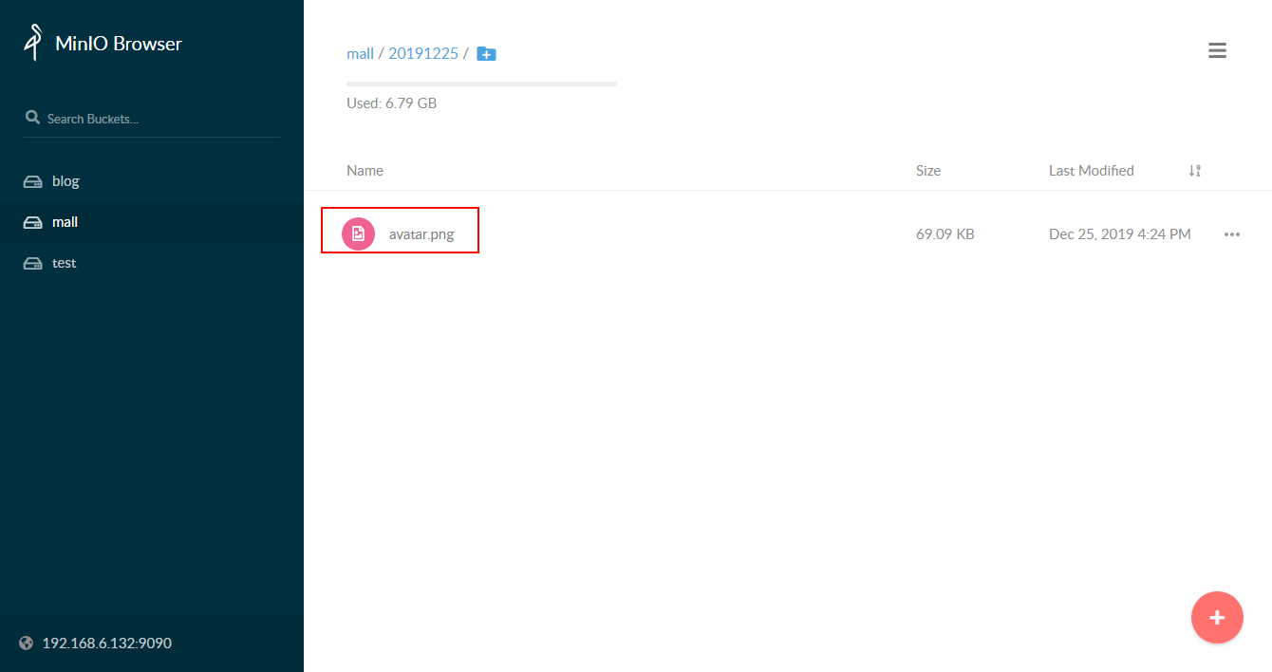Toggle sort order icon beside Last Modified
This screenshot has height=672, width=1272.
pos(1195,171)
